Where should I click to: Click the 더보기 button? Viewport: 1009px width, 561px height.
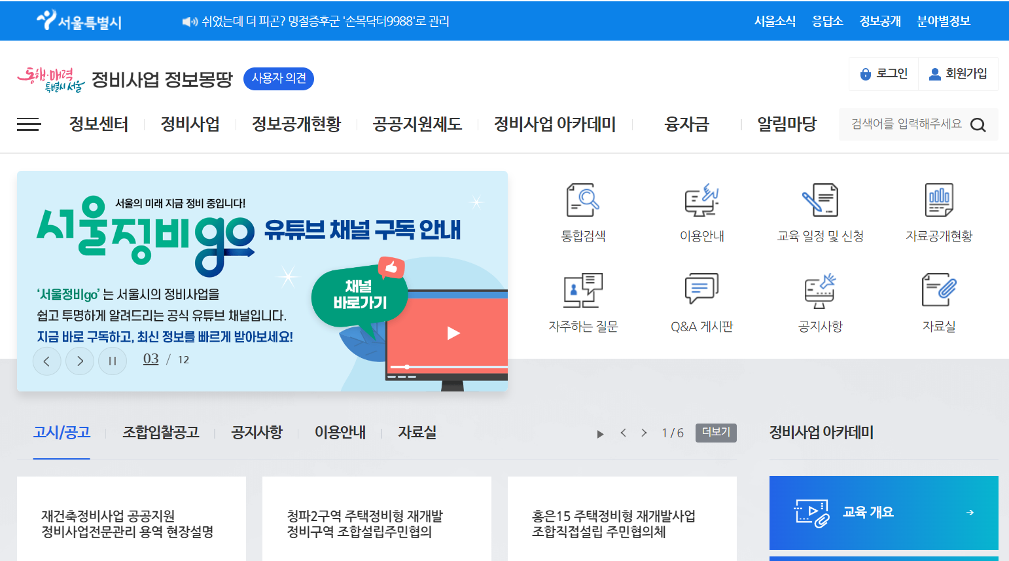716,433
